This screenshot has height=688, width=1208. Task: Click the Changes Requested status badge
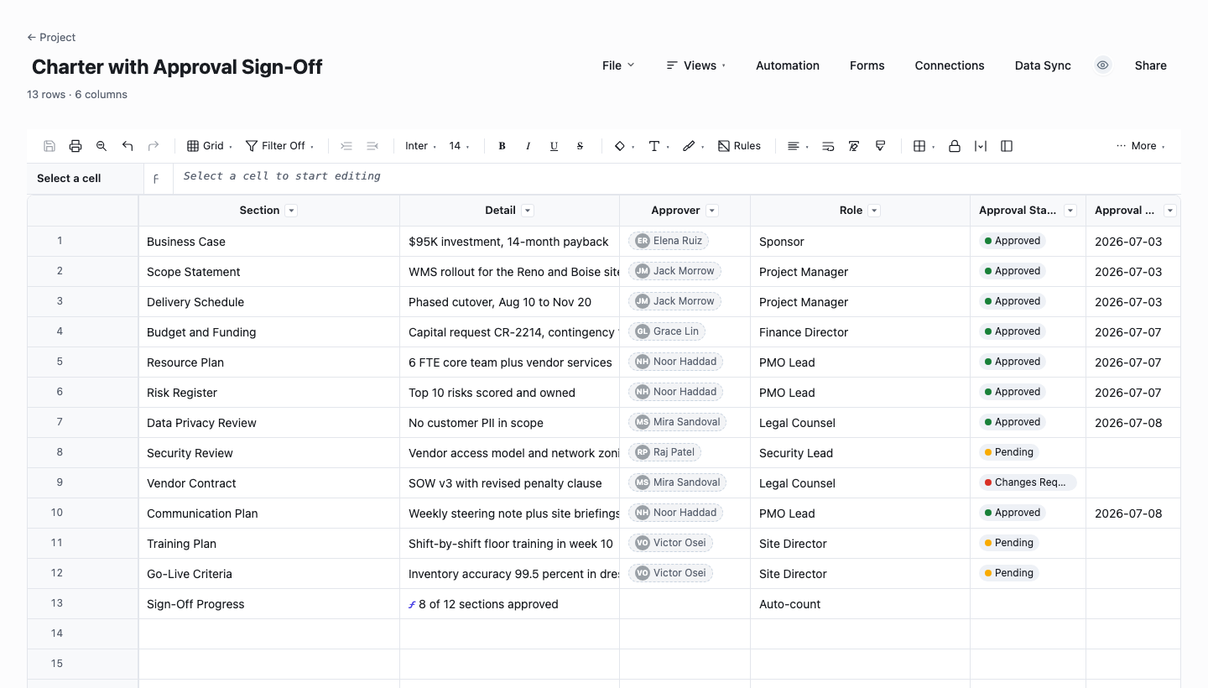(1028, 482)
